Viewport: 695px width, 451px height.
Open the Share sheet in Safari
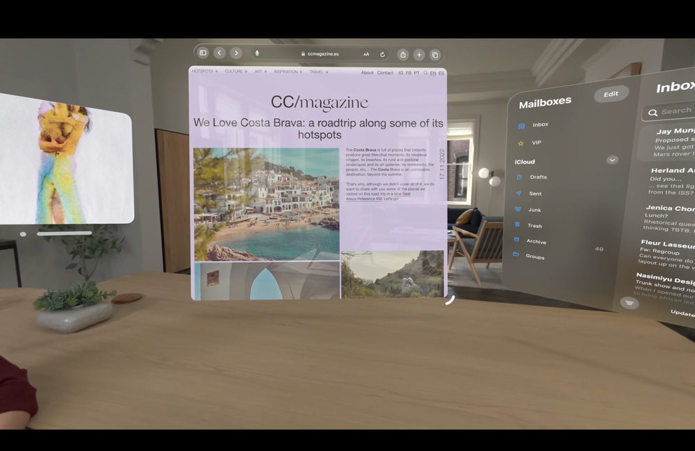click(402, 54)
